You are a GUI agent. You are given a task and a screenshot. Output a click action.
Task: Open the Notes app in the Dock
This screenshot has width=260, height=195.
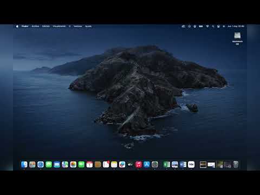(114, 165)
